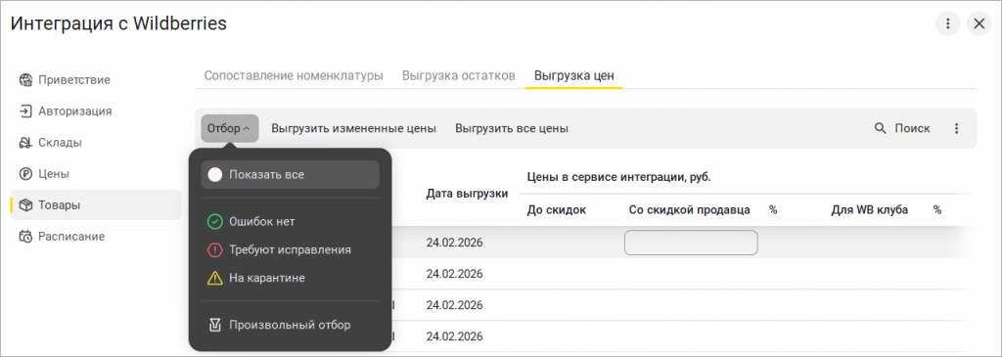
Task: Go to Склады section
Action: [x=96, y=143]
